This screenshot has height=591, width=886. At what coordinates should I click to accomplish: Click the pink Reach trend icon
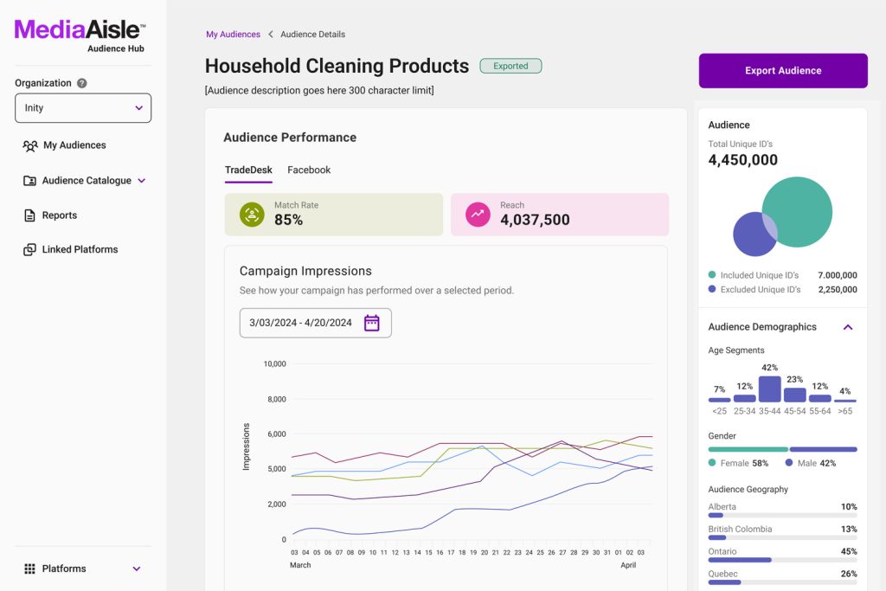pos(478,215)
